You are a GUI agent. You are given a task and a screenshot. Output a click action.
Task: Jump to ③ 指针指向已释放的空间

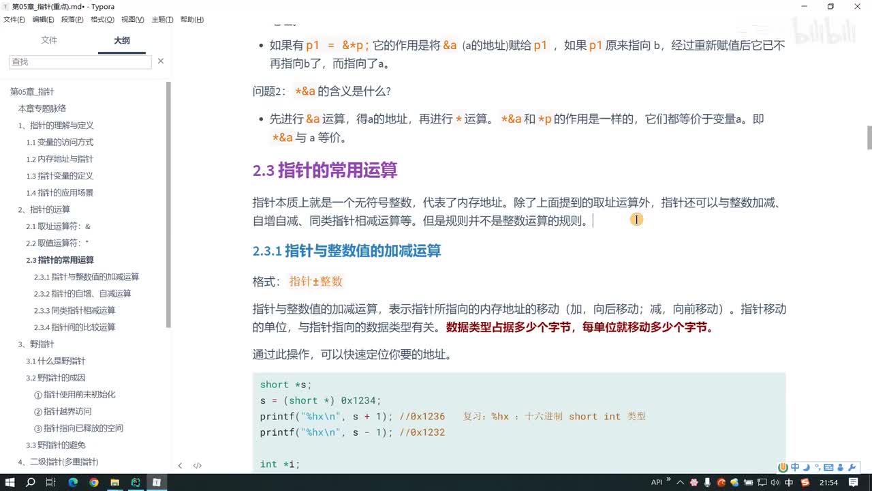tap(78, 428)
